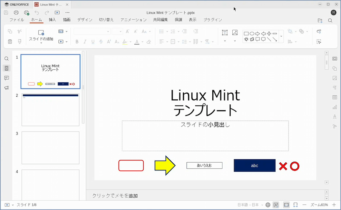The image size is (341, 210).
Task: Toggle Bold formatting
Action: [77, 42]
